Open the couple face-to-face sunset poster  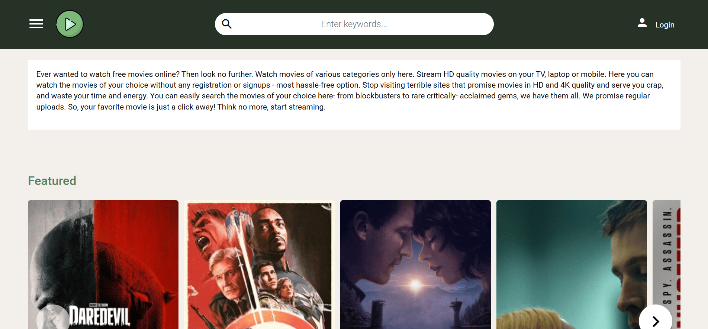coord(415,264)
